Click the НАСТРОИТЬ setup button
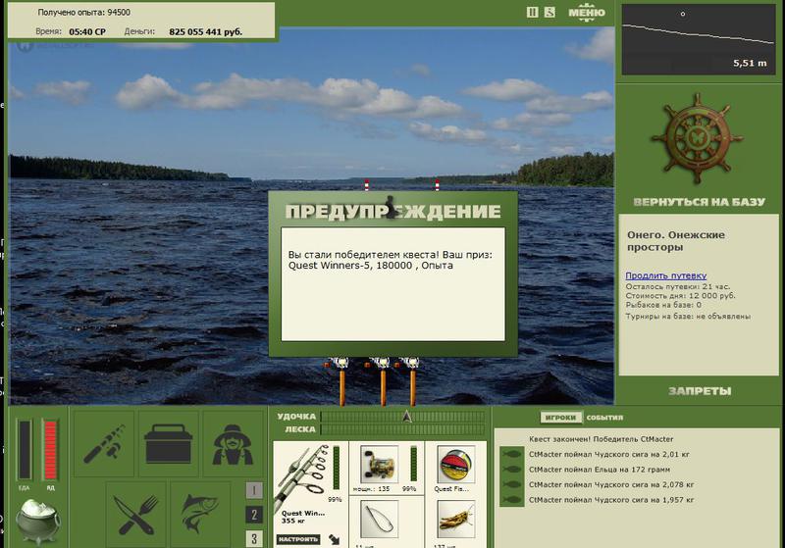 [x=298, y=539]
